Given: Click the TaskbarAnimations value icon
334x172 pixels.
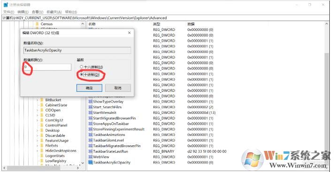Looking at the screenshot, I should click(91, 135).
